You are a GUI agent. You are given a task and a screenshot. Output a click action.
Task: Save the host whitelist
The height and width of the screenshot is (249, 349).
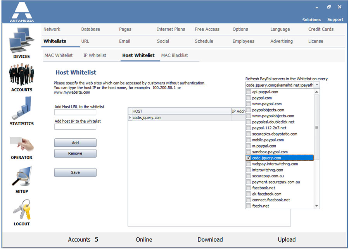(75, 172)
